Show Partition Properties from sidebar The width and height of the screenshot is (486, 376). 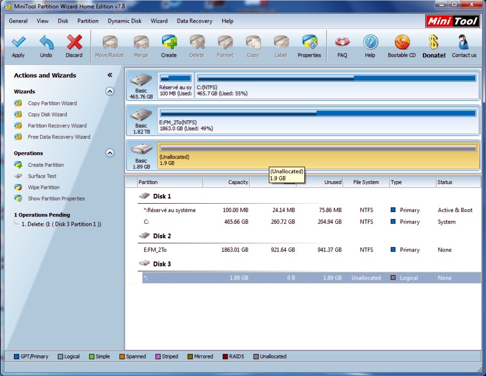[56, 198]
